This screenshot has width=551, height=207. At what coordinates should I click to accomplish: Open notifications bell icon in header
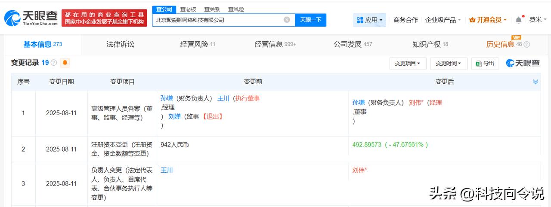pos(518,20)
